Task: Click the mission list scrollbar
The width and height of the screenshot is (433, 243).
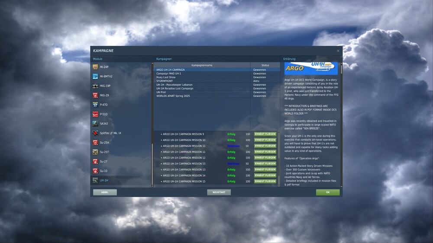Action: coord(278,167)
